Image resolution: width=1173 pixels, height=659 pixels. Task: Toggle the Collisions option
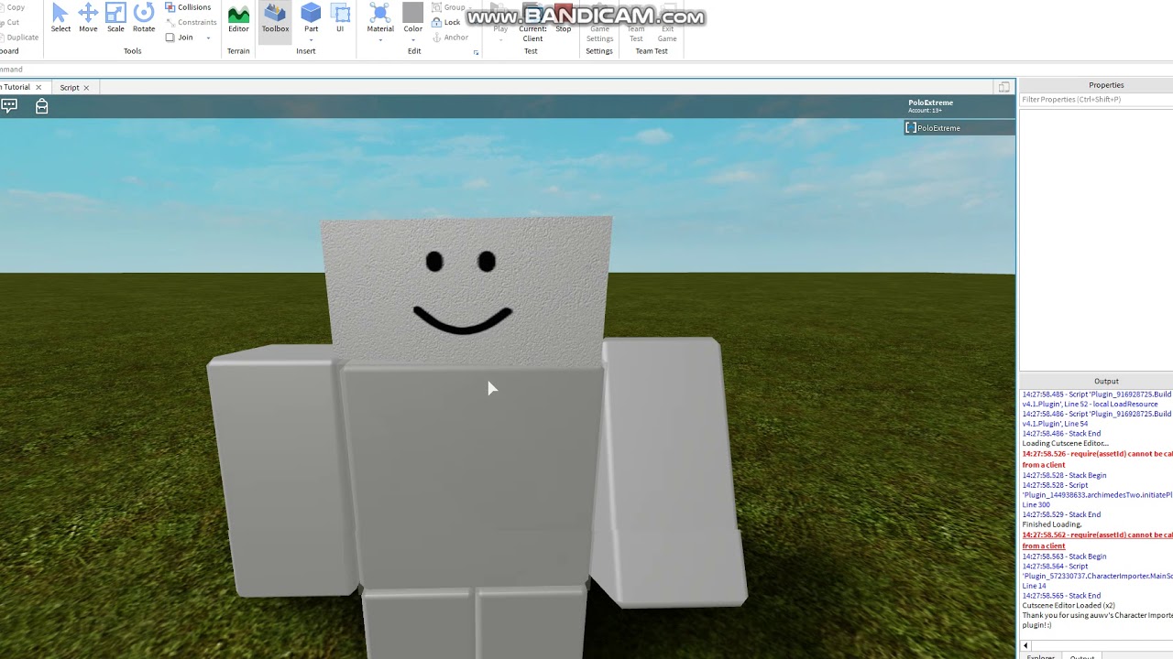(x=188, y=7)
